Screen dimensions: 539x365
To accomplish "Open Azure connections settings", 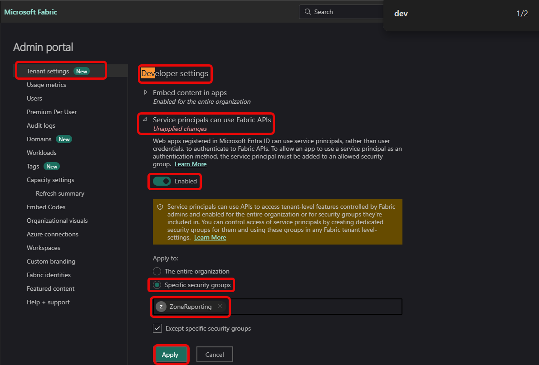I will [x=53, y=234].
